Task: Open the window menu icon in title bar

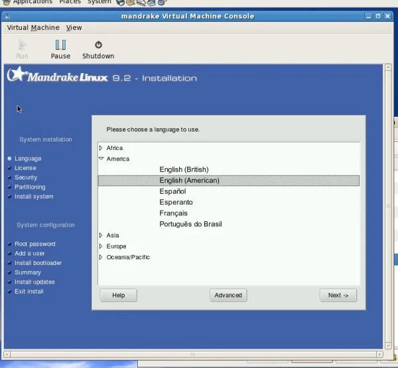Action: point(7,17)
